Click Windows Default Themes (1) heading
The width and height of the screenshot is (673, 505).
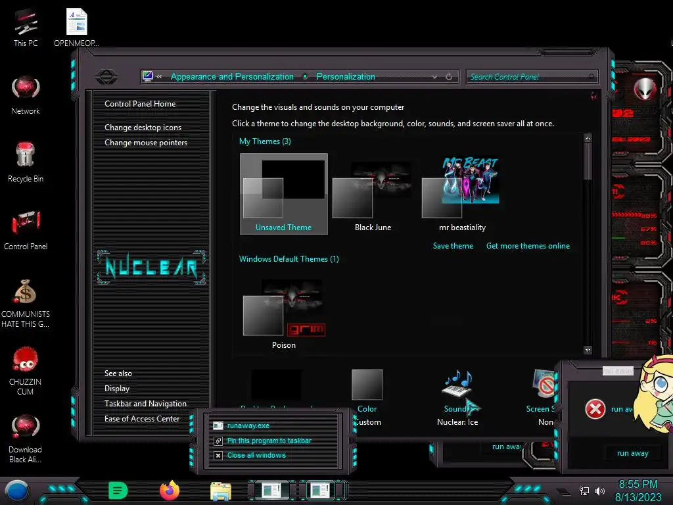[x=289, y=259]
